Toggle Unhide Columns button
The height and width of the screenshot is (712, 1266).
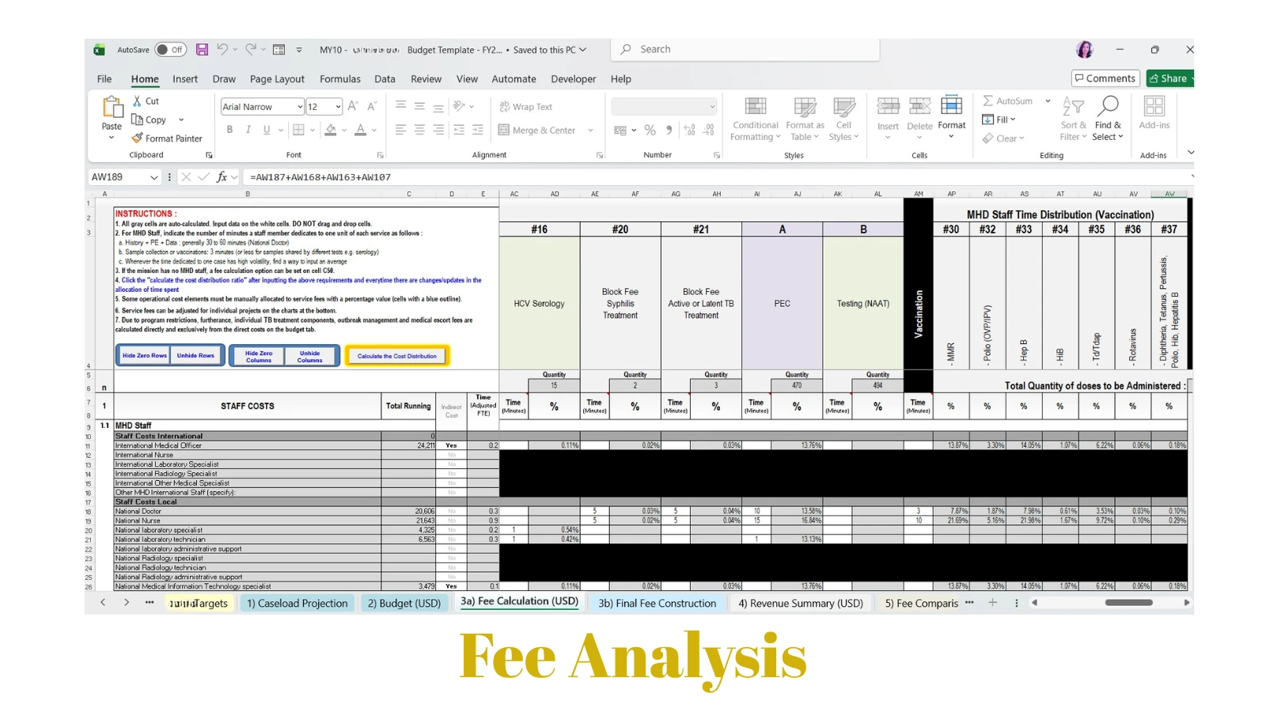coord(310,356)
